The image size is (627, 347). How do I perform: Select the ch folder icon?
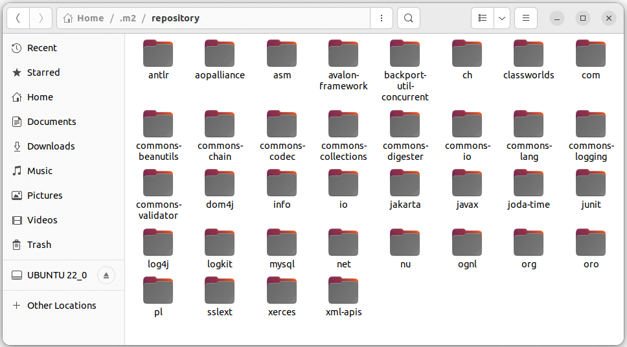click(467, 53)
